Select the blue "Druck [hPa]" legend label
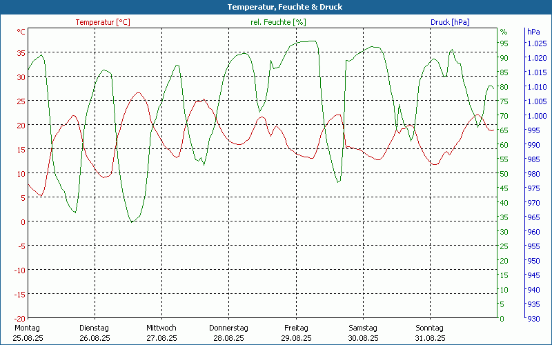552x345 pixels. pos(450,22)
